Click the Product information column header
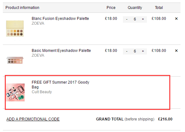185x132 pixels. [22, 8]
